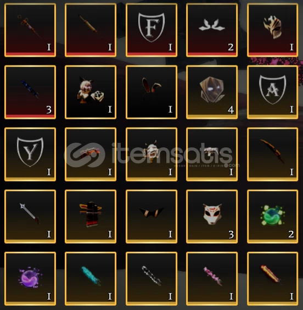Image resolution: width=303 pixels, height=310 pixels.
Task: Select the black and red robe outfit
Action: coord(91,217)
